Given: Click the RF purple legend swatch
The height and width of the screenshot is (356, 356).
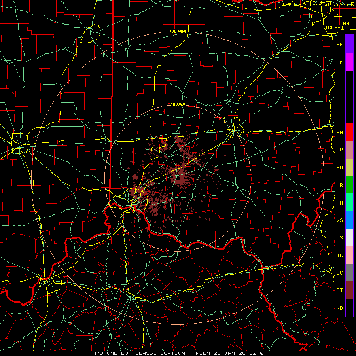Looking at the screenshot, I should point(349,44).
